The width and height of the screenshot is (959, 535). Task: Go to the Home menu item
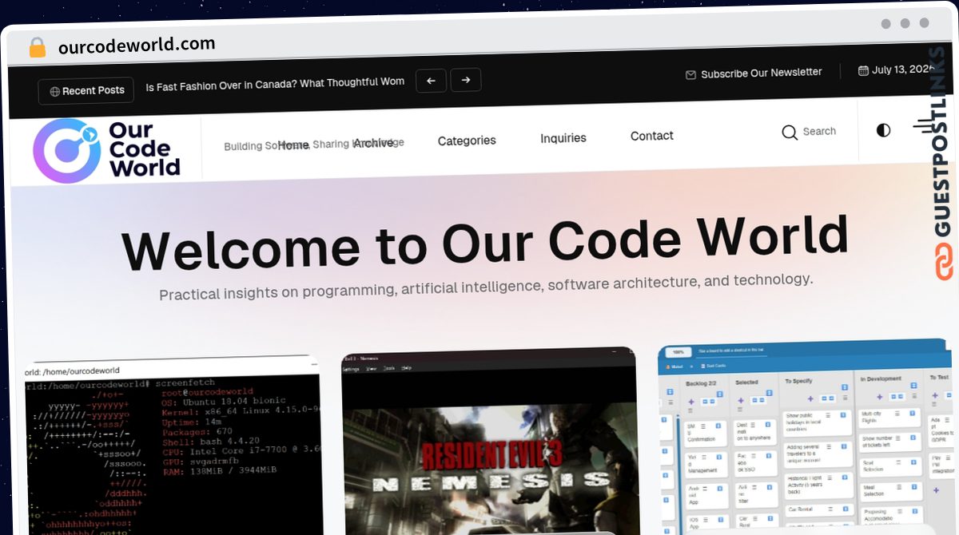coord(293,145)
